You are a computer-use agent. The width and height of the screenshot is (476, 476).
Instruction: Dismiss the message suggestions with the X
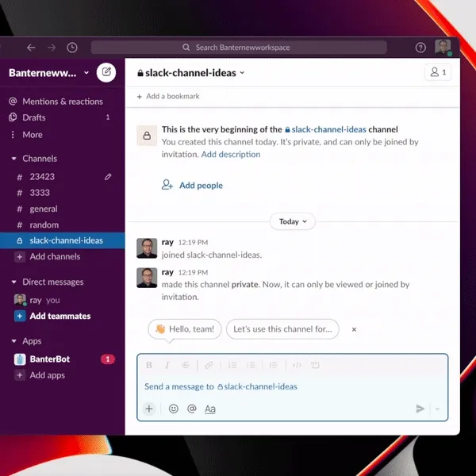pos(354,330)
